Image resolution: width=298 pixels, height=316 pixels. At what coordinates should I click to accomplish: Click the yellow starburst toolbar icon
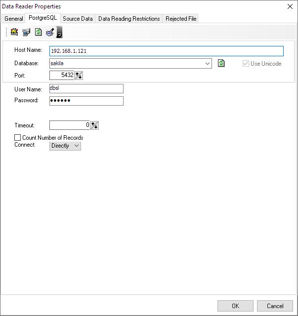click(x=14, y=32)
